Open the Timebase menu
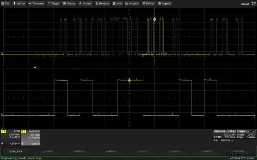 [36, 4]
